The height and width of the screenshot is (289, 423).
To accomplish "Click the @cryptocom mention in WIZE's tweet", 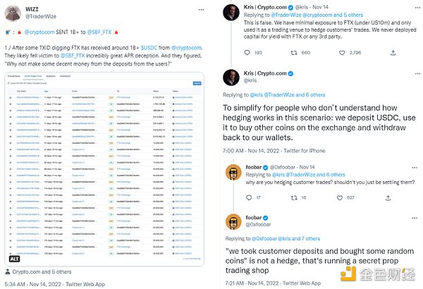I will pyautogui.click(x=41, y=32).
